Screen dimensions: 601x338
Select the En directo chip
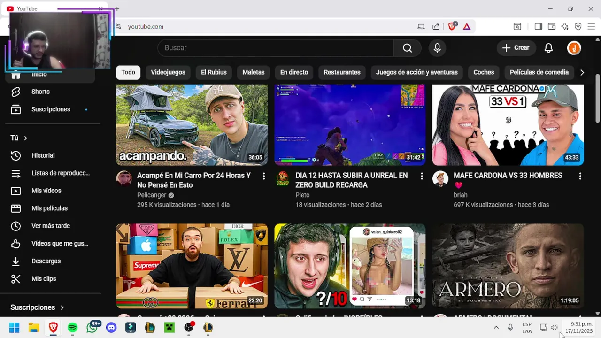pyautogui.click(x=294, y=72)
